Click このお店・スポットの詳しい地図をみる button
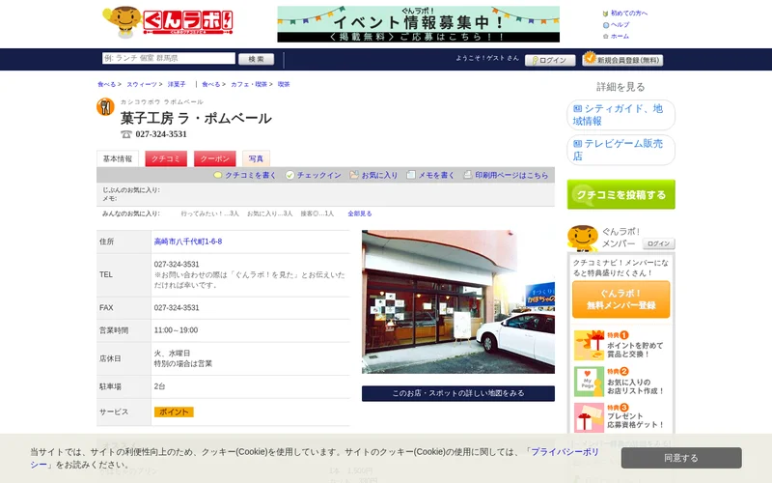 tap(457, 393)
